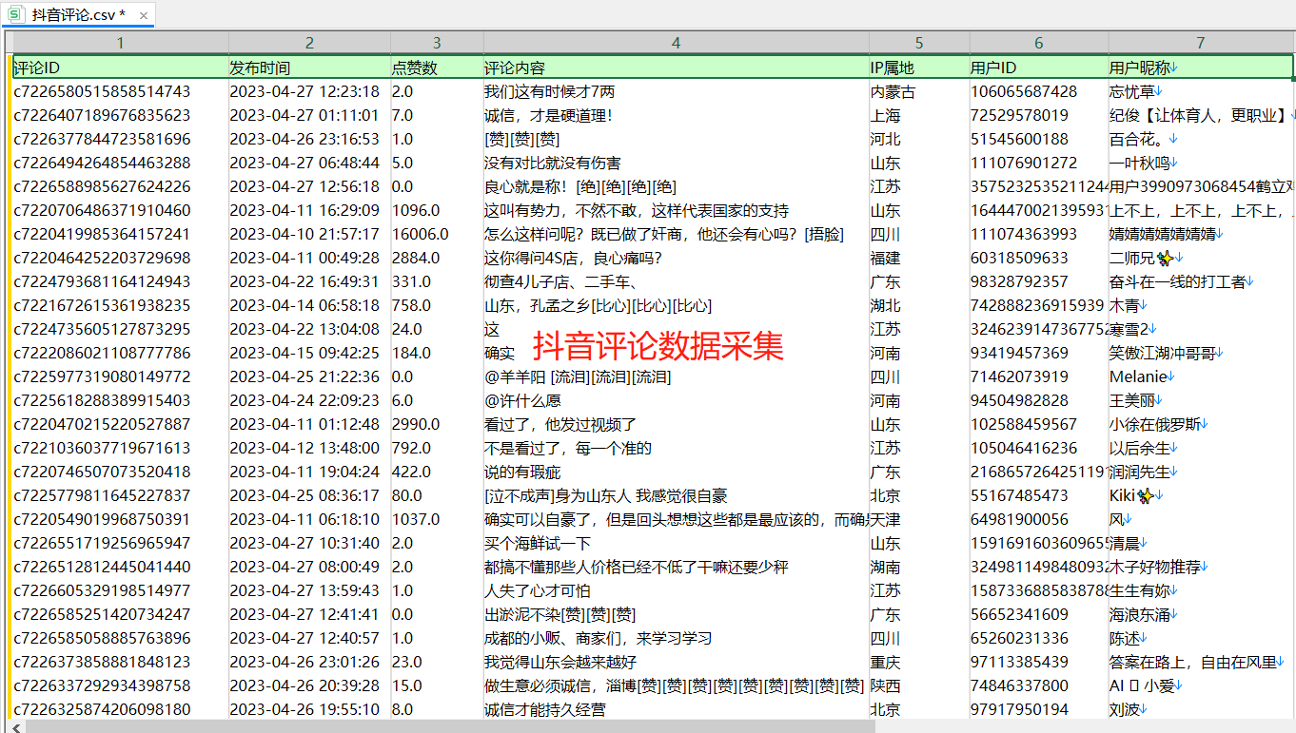This screenshot has width=1296, height=733.
Task: Select the nickname 小徐在俄罗斯
Action: 1154,424
